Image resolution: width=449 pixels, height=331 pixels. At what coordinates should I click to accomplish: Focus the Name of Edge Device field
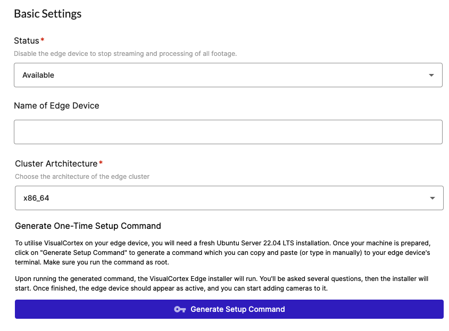click(x=228, y=132)
